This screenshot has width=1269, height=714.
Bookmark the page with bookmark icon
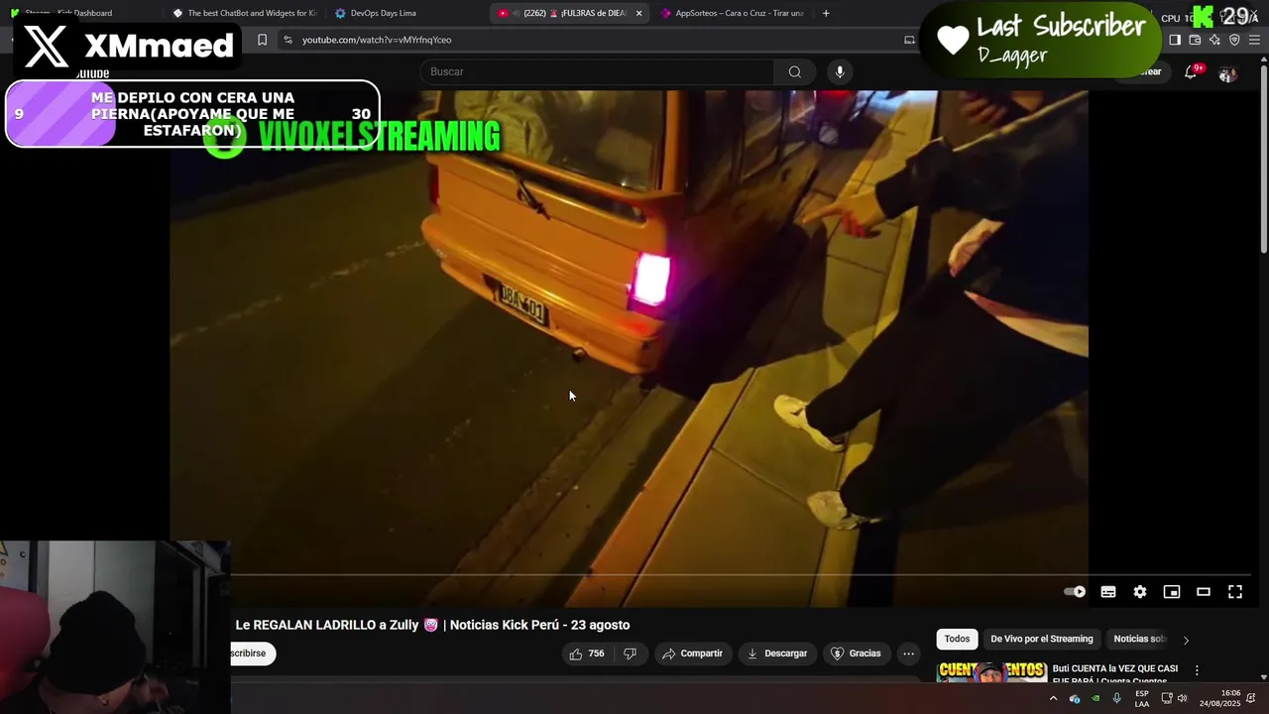(x=262, y=40)
